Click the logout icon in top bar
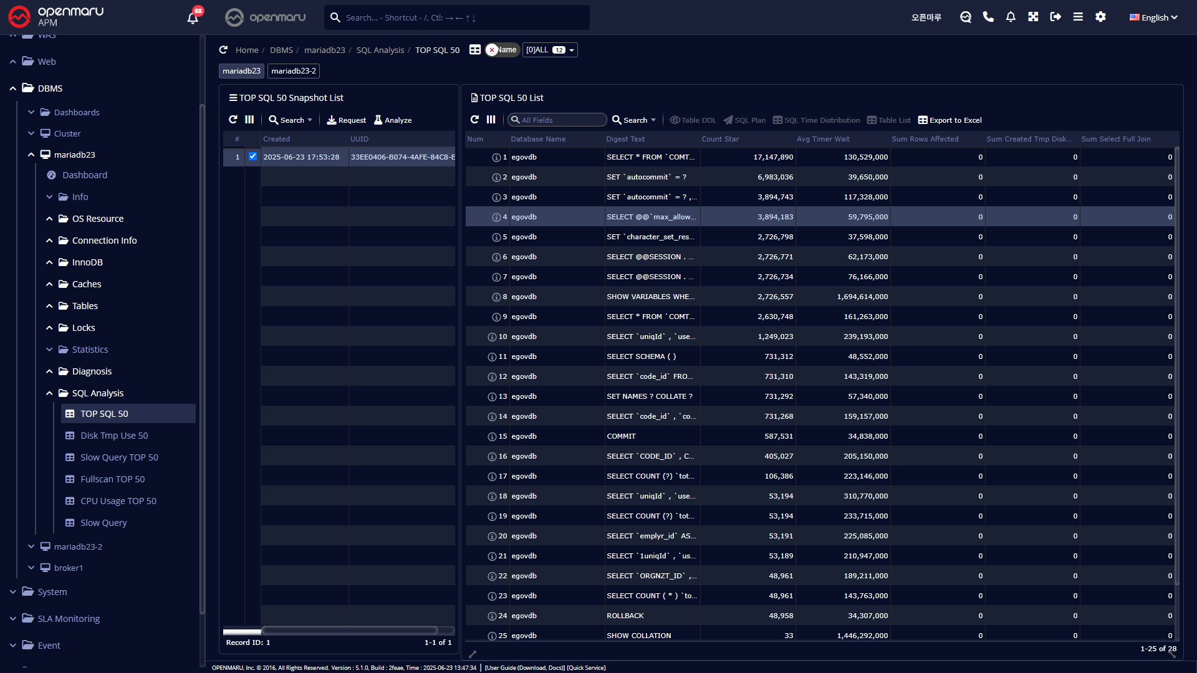The width and height of the screenshot is (1197, 673). point(1055,17)
